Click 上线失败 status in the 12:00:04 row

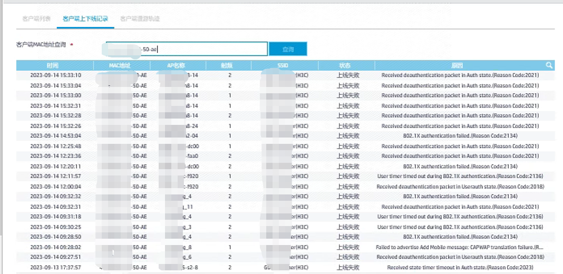pyautogui.click(x=347, y=187)
